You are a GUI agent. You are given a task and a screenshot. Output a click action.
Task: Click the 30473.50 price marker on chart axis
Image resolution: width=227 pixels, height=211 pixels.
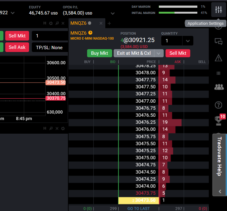[56, 83]
